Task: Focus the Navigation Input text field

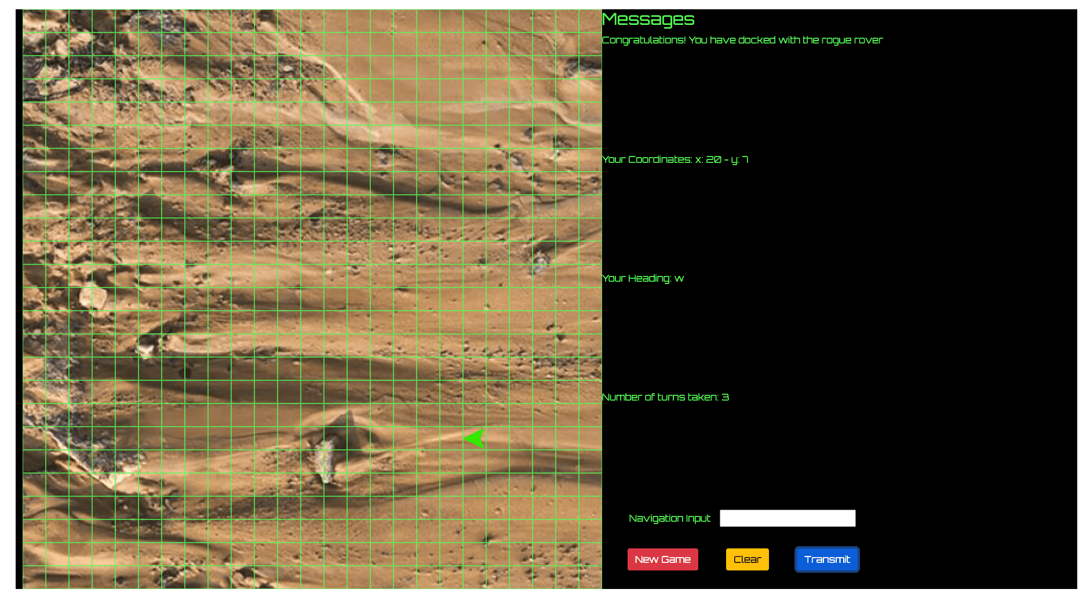Action: (x=788, y=518)
